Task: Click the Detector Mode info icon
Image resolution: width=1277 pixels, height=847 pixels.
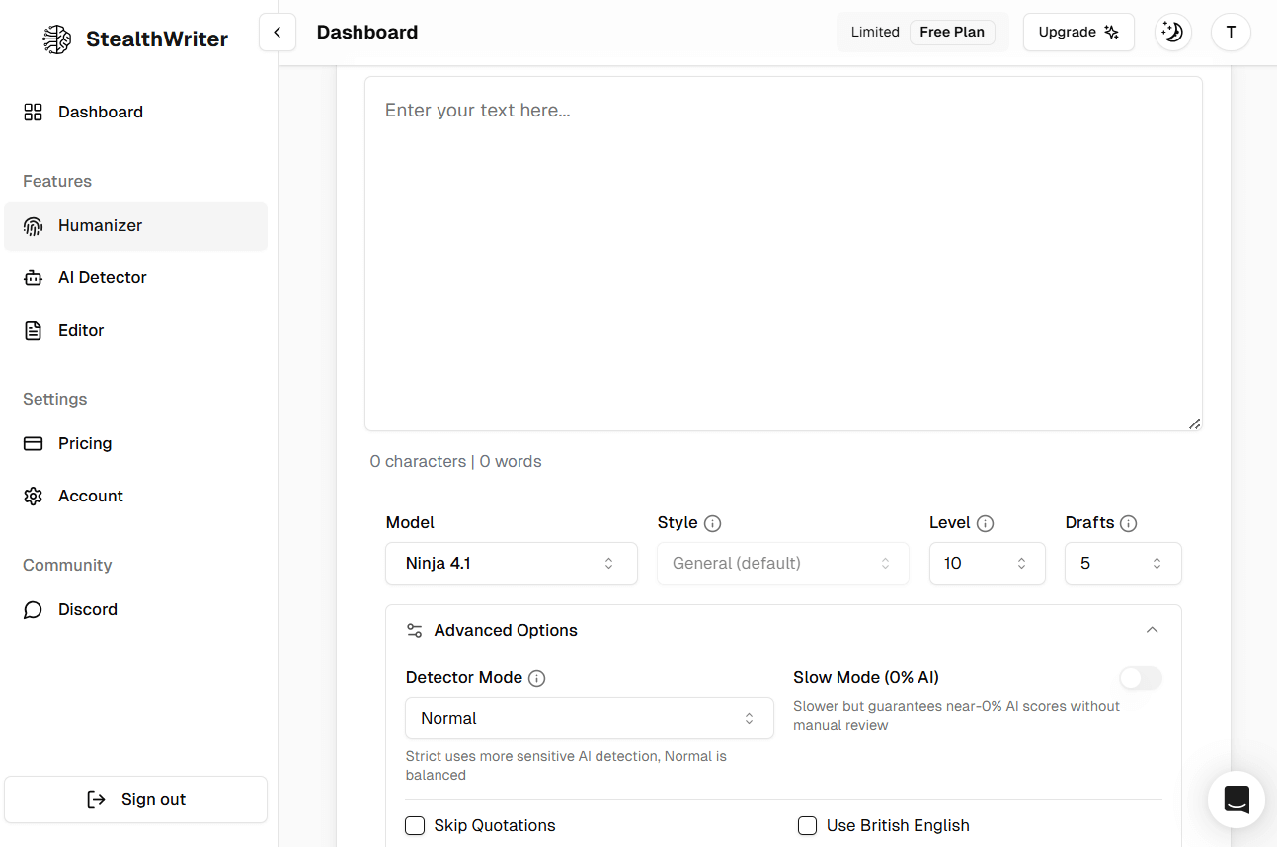Action: [537, 678]
